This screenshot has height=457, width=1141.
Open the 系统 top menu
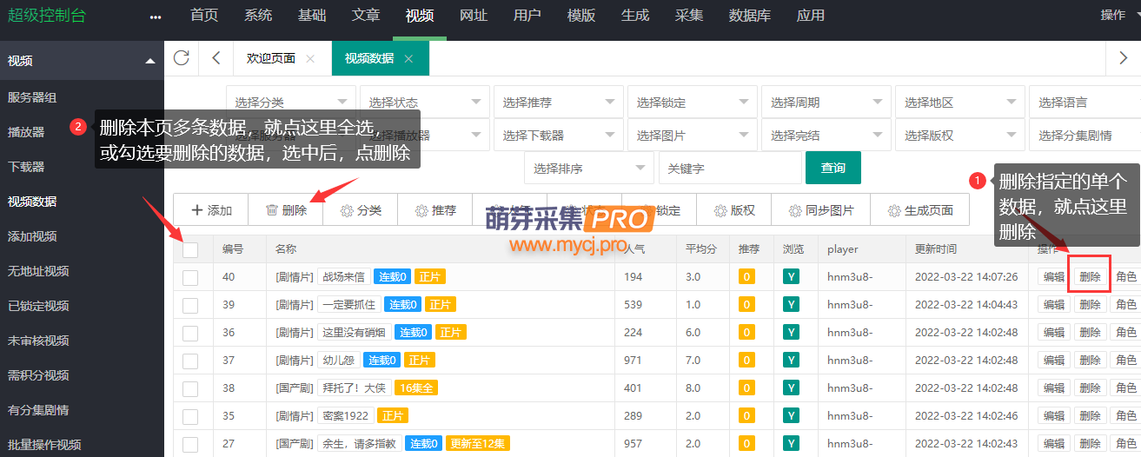point(258,16)
